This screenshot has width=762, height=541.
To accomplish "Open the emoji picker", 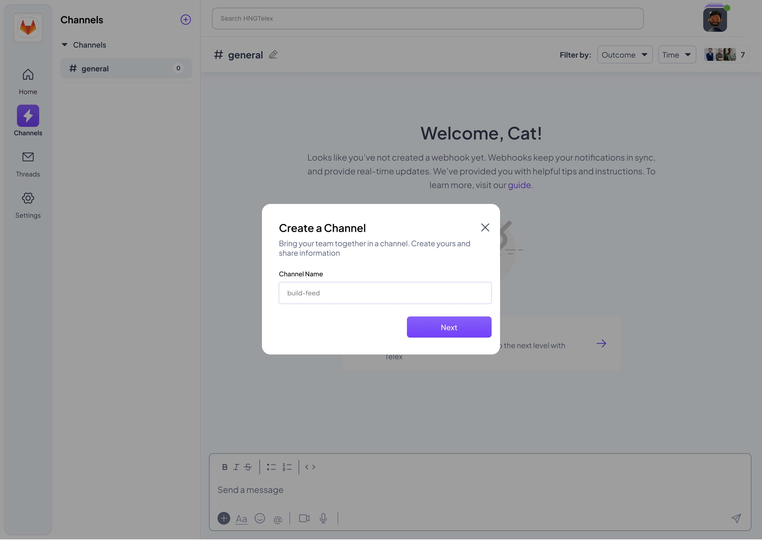I will 260,519.
